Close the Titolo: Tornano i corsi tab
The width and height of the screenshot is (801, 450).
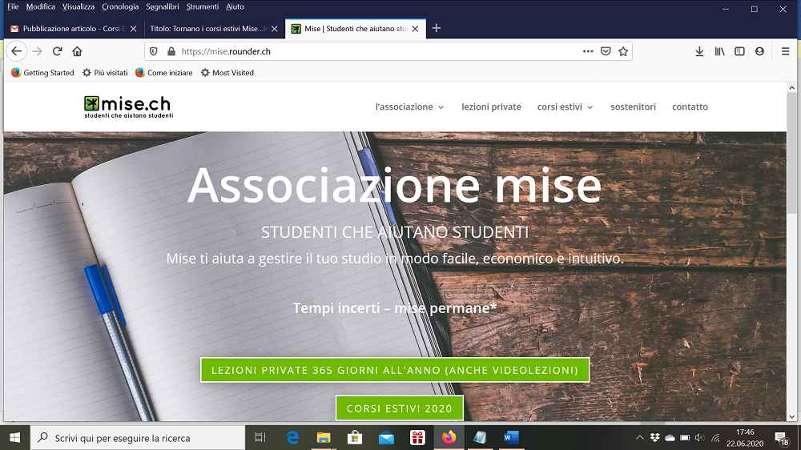(274, 29)
